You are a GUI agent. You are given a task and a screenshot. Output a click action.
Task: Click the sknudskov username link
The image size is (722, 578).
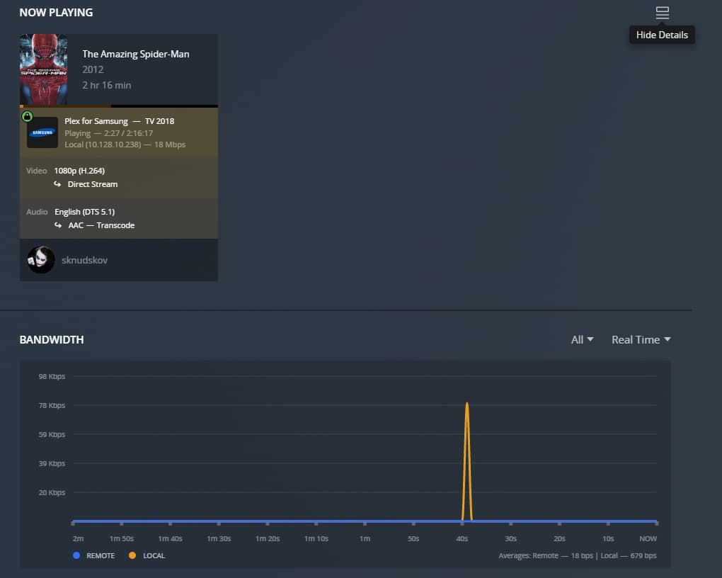pos(85,260)
